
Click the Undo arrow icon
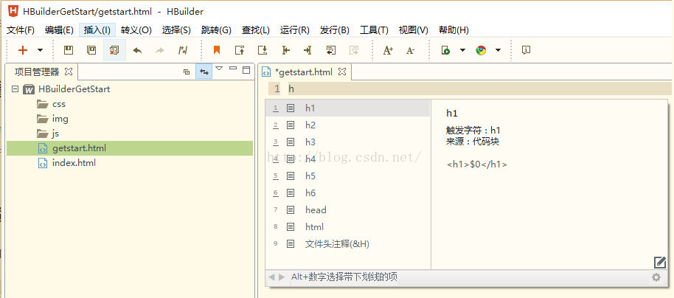(137, 50)
